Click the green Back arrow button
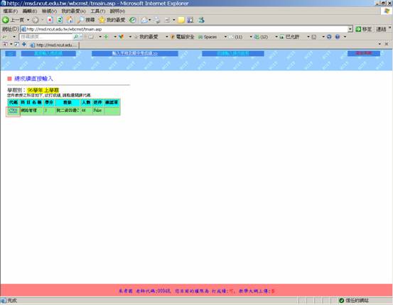Screen dimensions: 393x305 (6, 20)
